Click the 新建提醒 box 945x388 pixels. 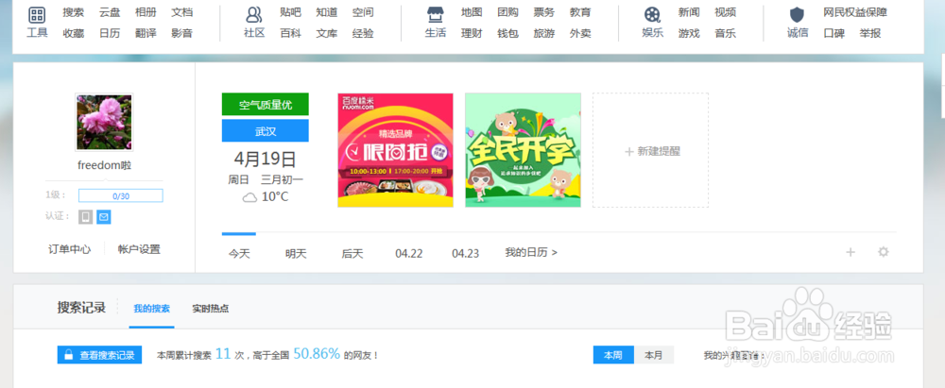tap(650, 150)
